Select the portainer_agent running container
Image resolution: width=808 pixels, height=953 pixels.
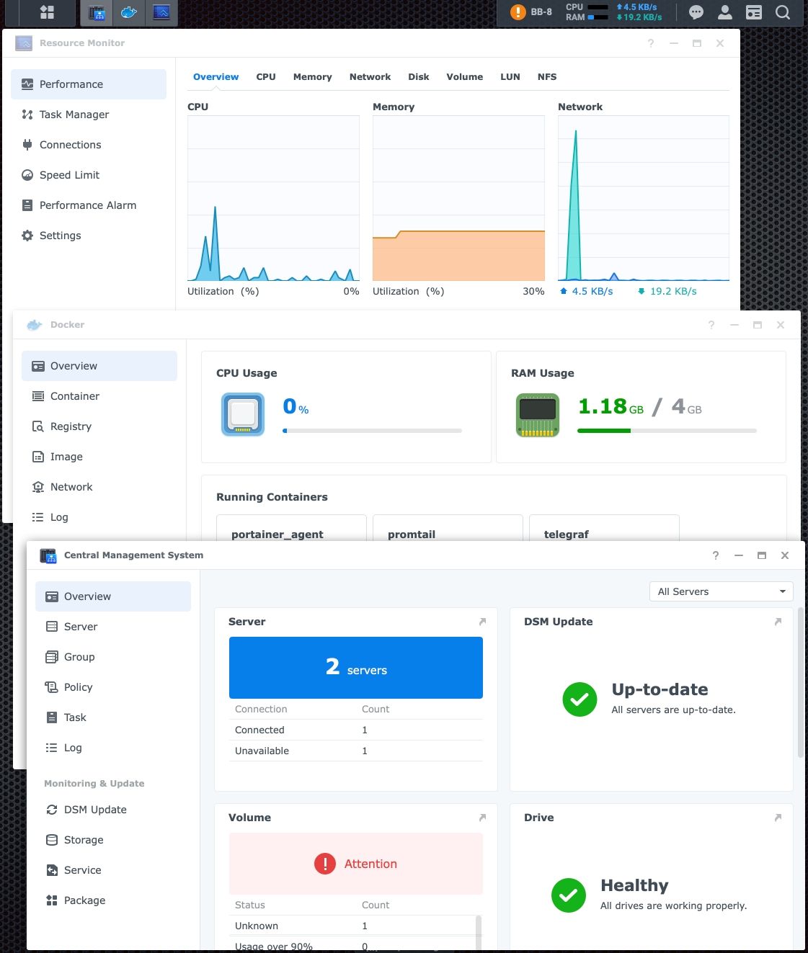[291, 528]
